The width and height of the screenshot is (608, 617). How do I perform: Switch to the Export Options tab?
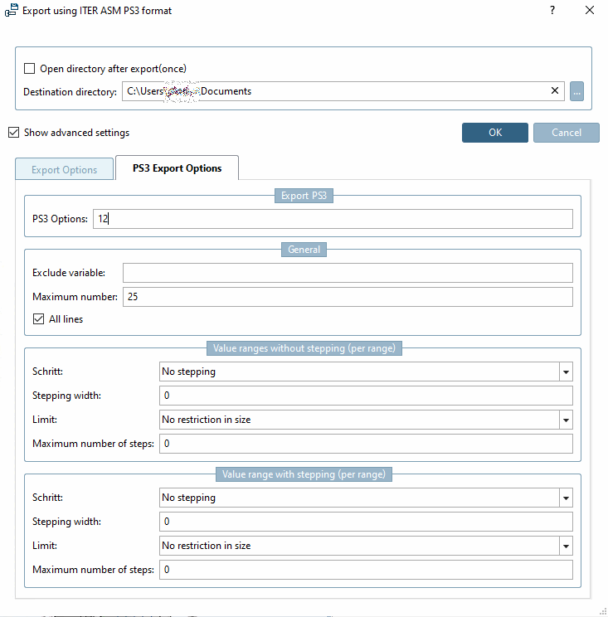(x=64, y=170)
